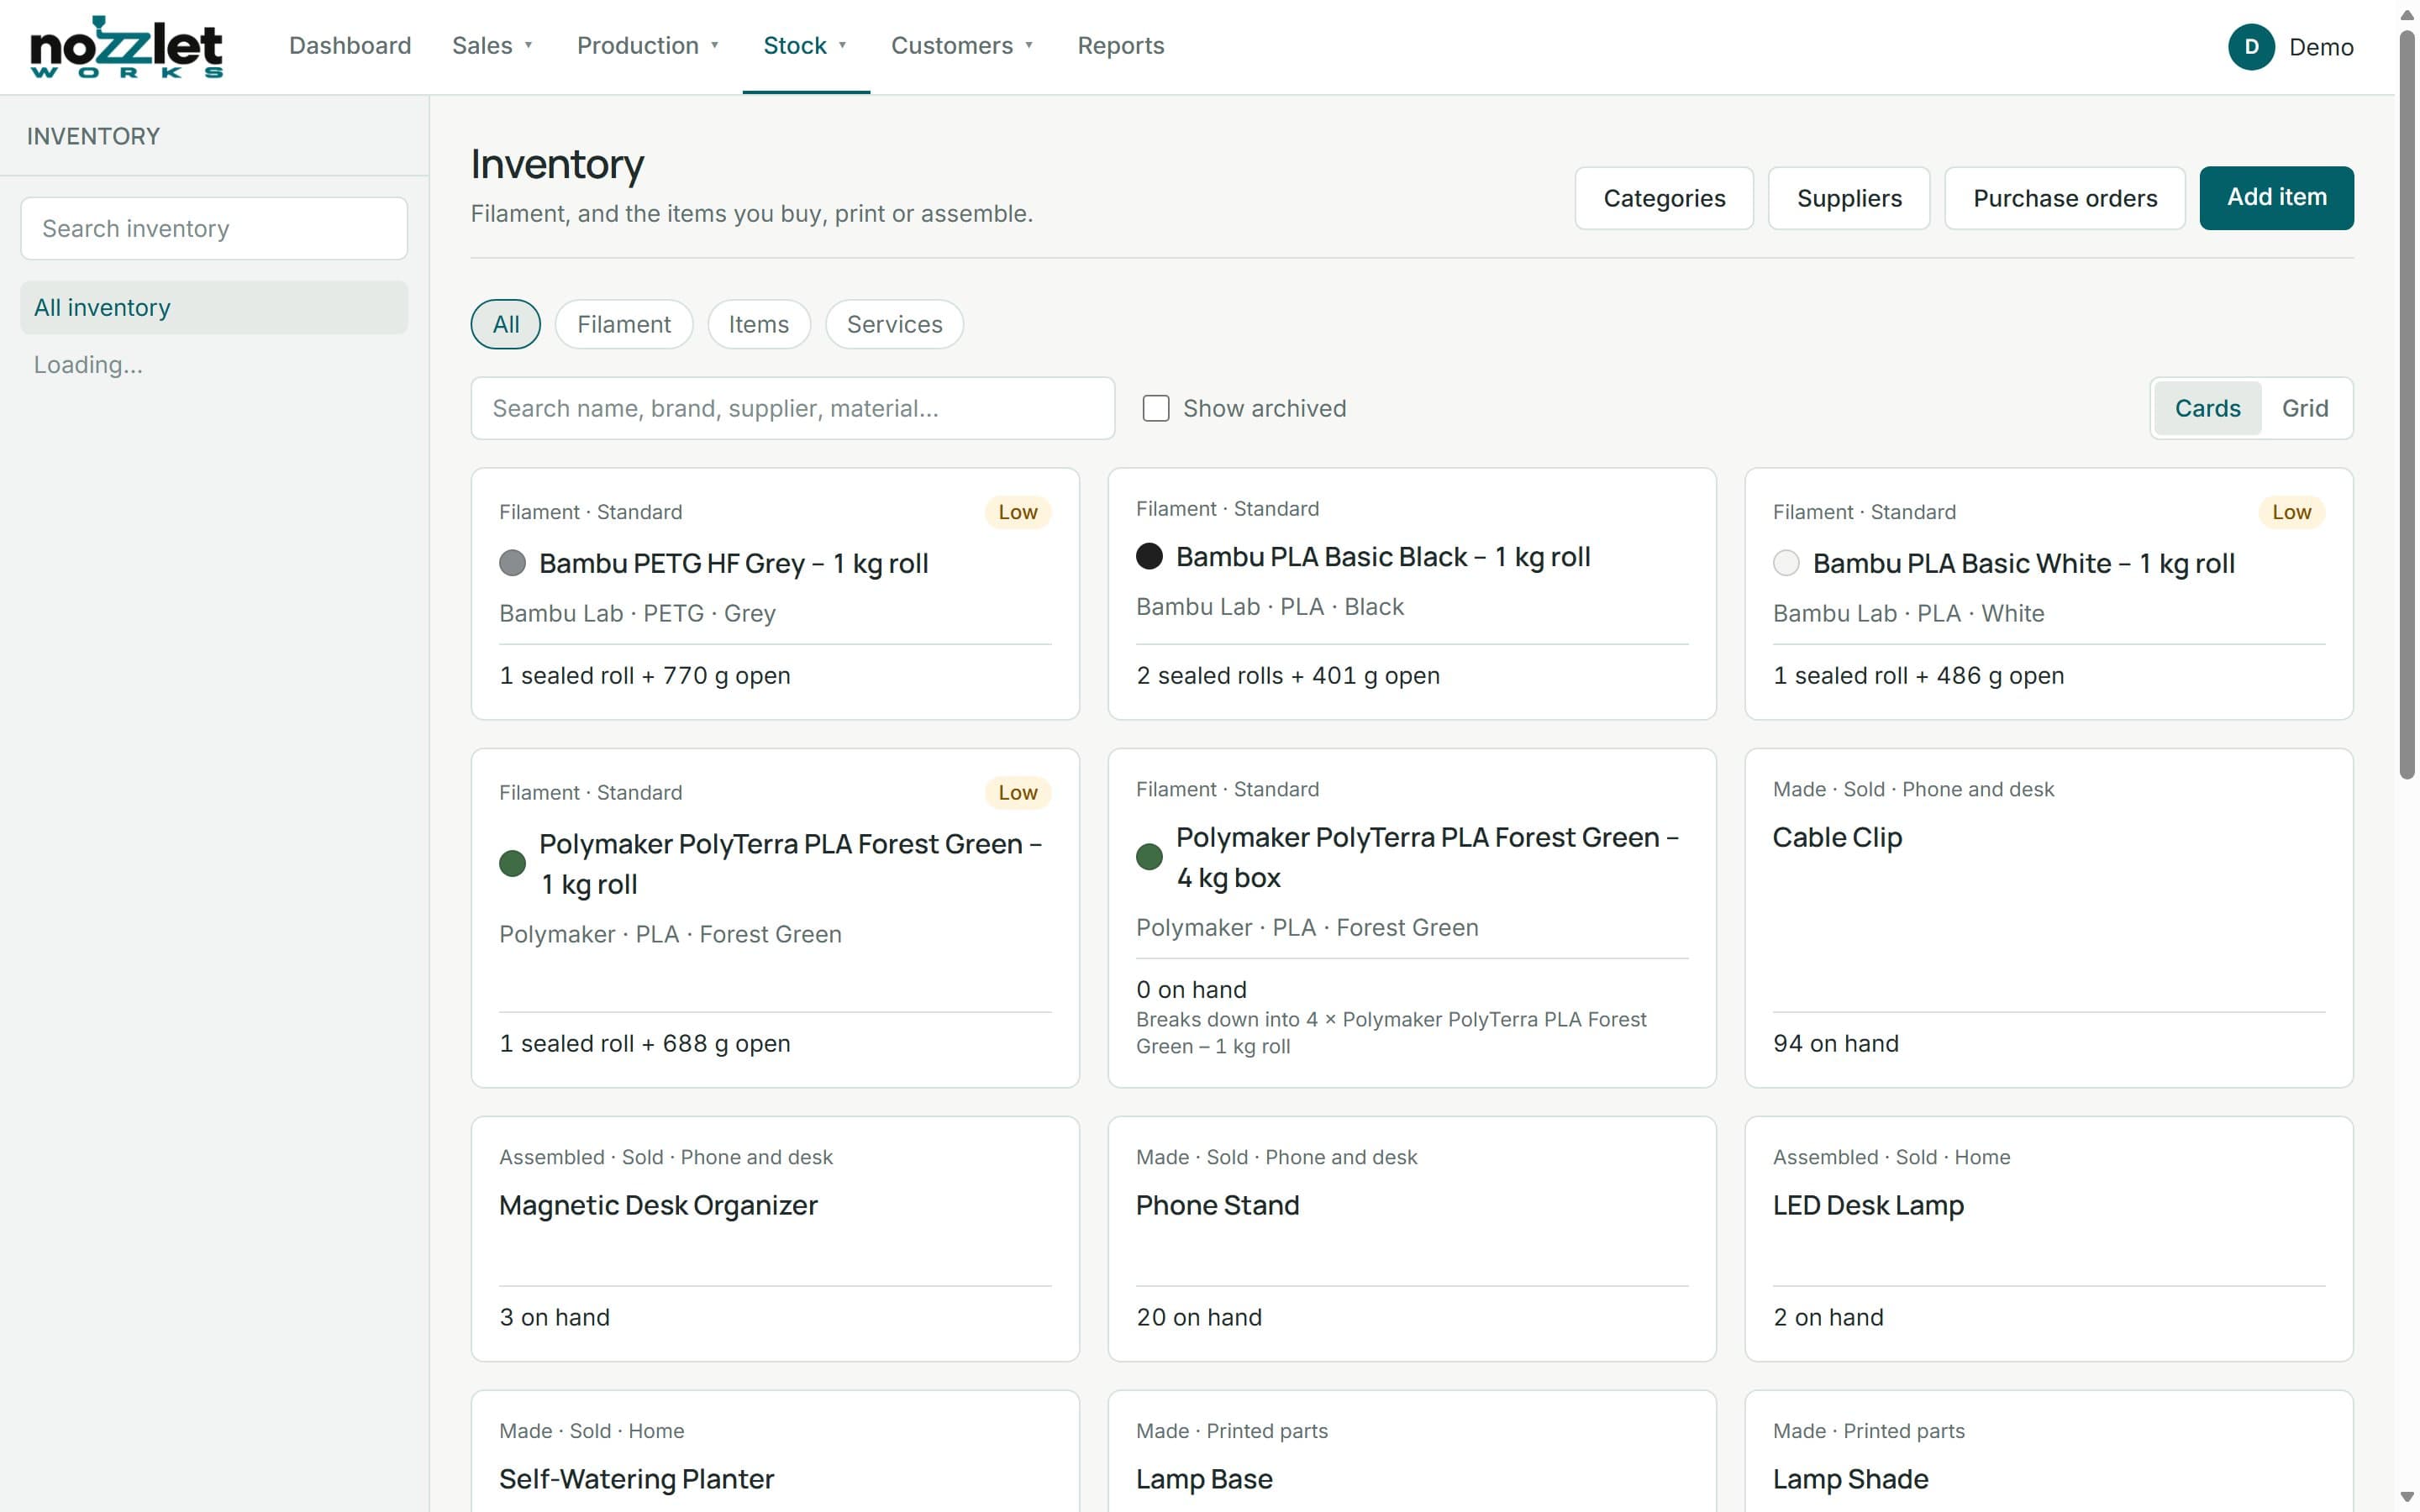
Task: Filter by Filament
Action: click(624, 324)
